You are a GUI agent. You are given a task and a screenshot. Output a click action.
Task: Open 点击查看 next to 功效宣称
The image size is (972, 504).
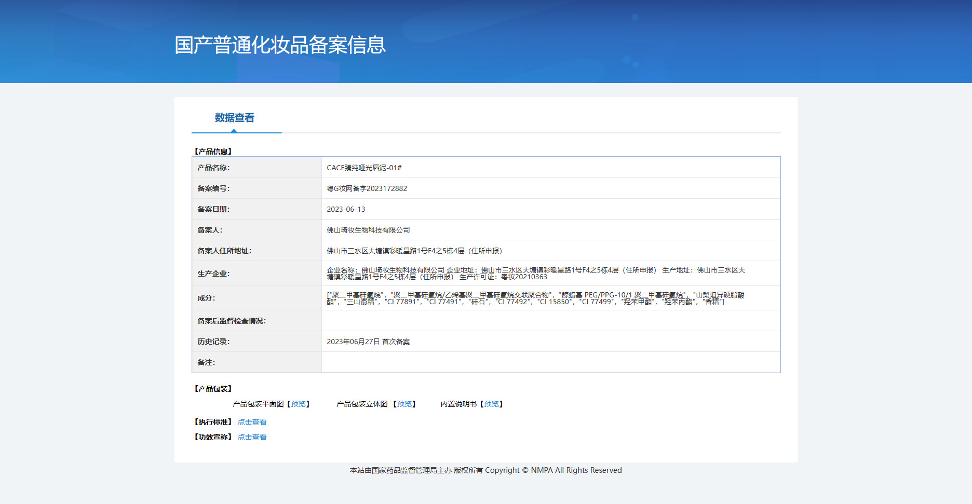coord(252,437)
